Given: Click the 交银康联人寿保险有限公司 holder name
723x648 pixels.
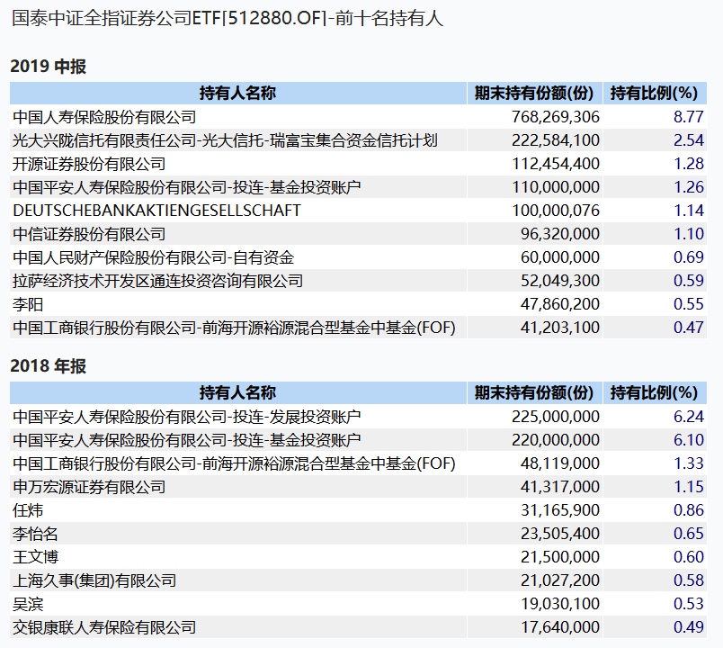Looking at the screenshot, I should 104,627.
